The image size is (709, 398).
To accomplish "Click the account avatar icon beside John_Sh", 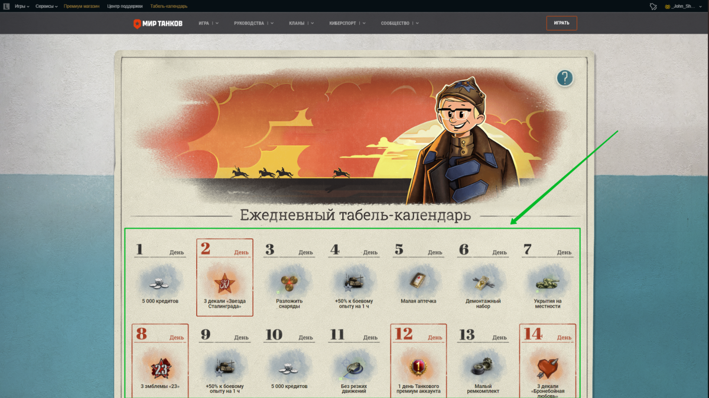I will click(668, 6).
